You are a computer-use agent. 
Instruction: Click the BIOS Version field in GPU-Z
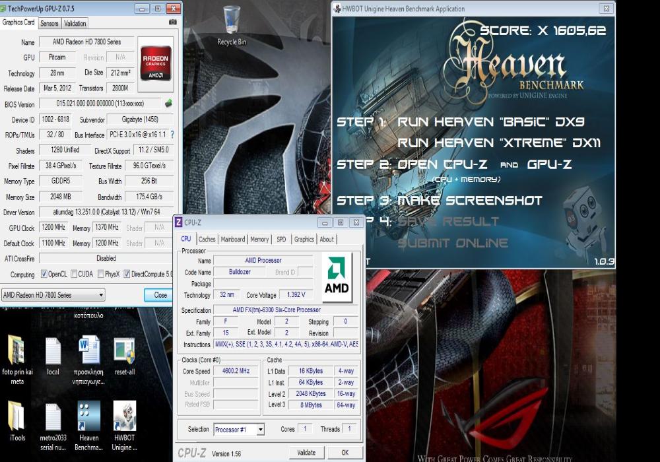coord(100,103)
